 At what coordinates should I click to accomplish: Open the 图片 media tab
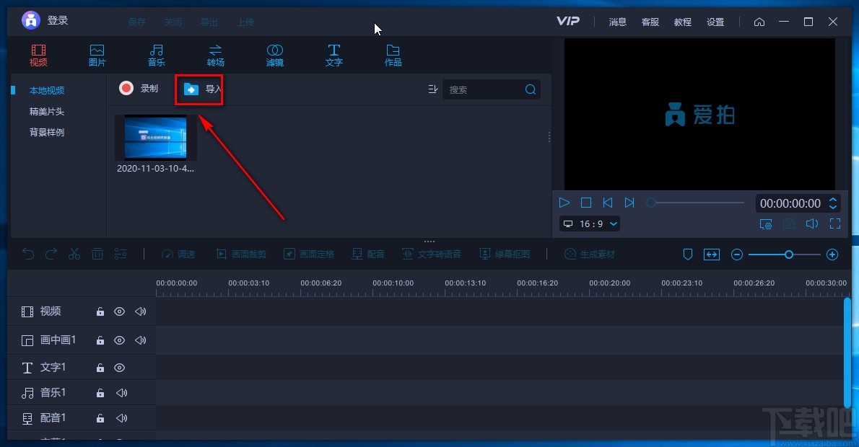click(97, 56)
